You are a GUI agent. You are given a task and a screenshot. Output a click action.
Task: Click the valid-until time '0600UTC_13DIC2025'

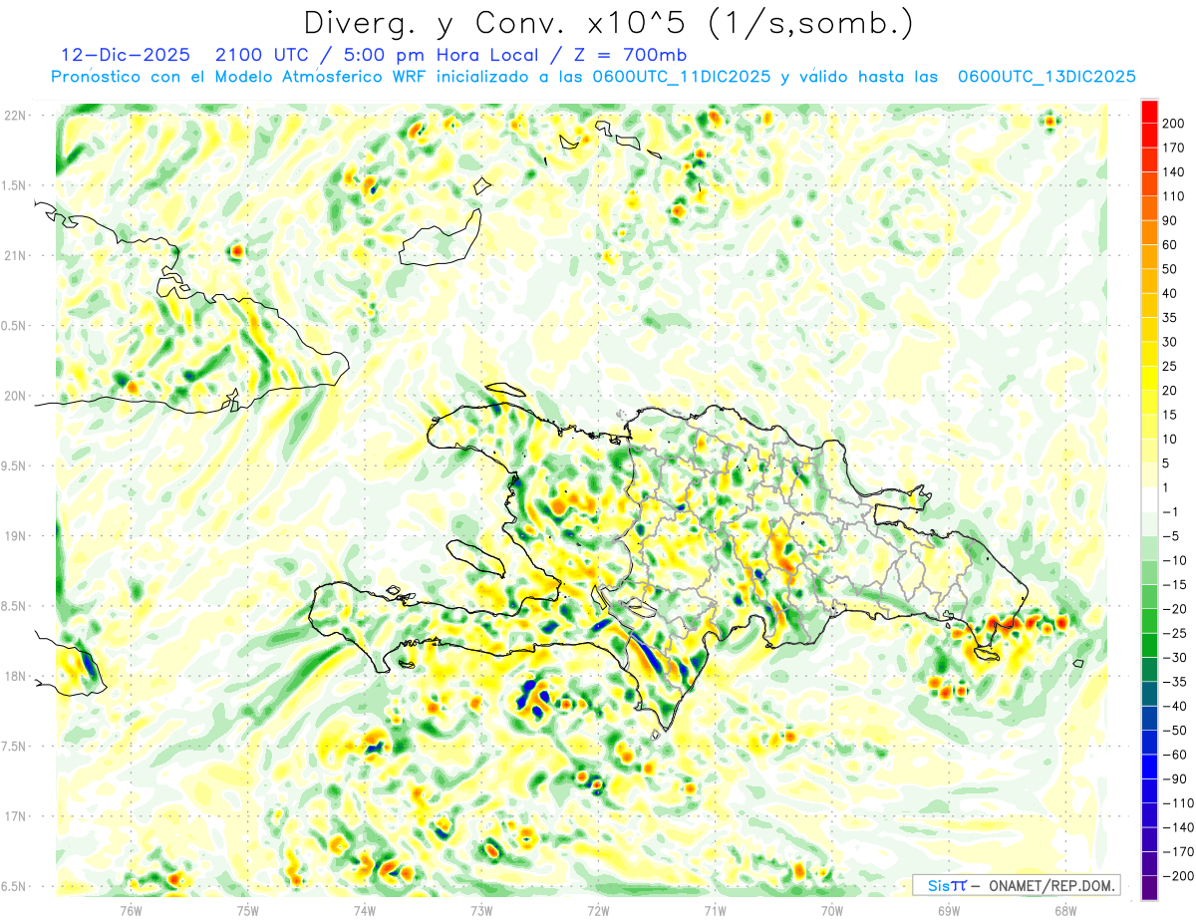[1046, 77]
